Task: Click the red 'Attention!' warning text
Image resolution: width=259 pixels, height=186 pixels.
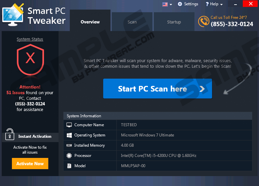Action: [x=30, y=87]
